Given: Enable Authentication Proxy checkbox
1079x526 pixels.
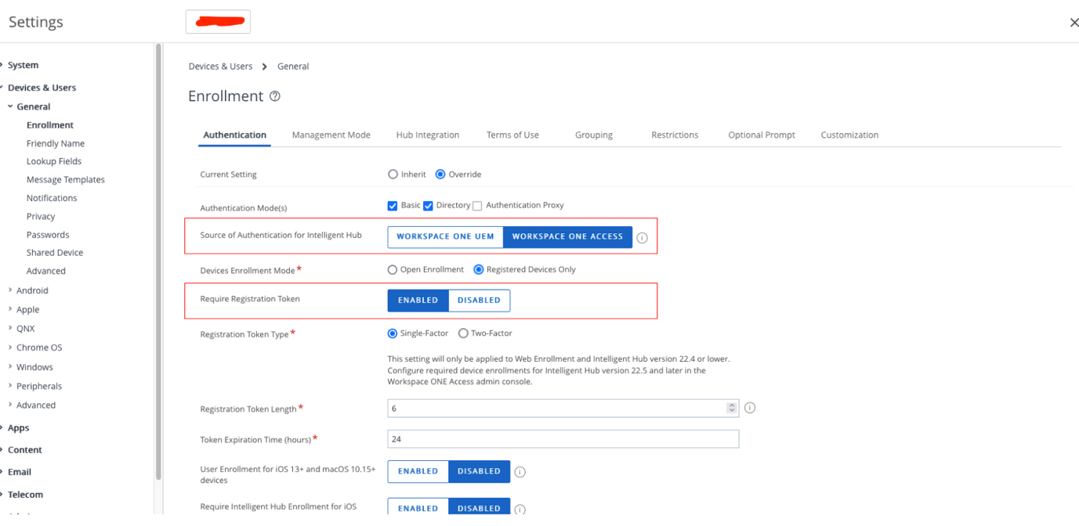Looking at the screenshot, I should pos(477,206).
